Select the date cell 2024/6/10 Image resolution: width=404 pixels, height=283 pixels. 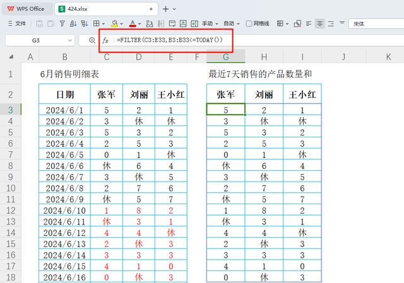(x=64, y=211)
